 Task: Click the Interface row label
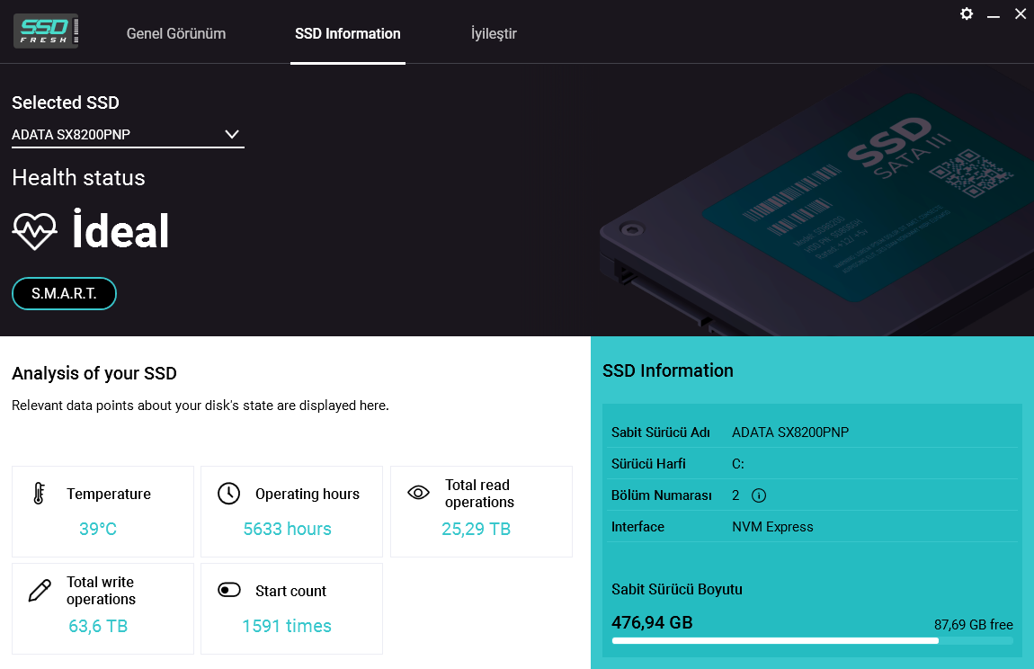(637, 527)
